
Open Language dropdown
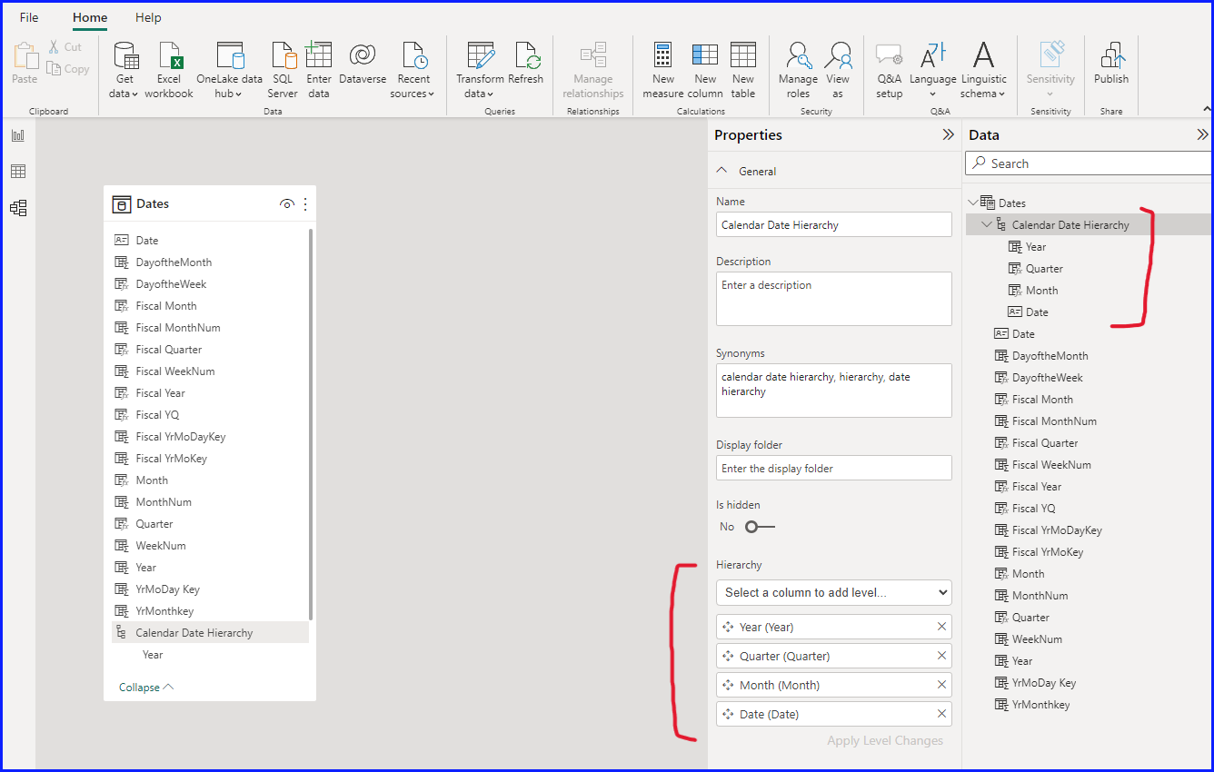pos(933,70)
